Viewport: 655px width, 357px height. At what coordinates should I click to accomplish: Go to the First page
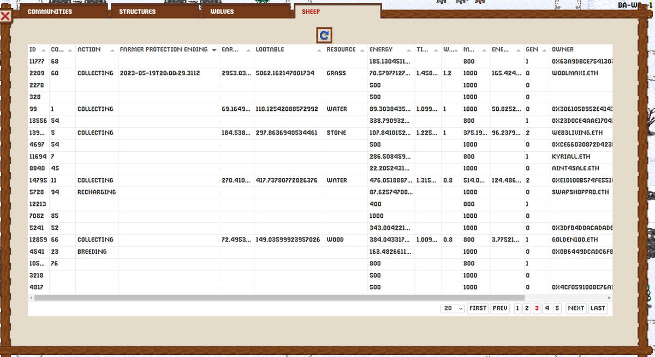pyautogui.click(x=478, y=308)
